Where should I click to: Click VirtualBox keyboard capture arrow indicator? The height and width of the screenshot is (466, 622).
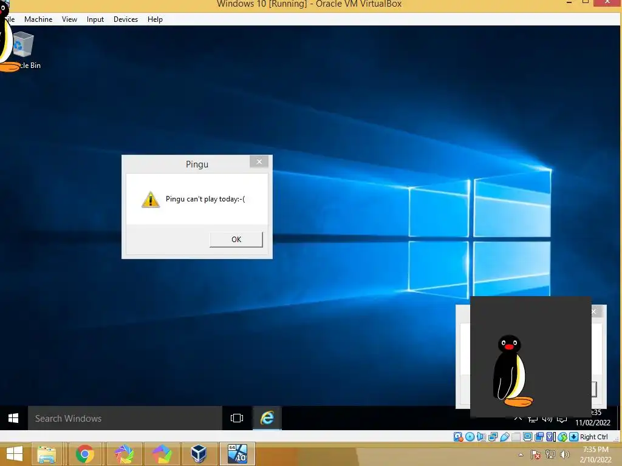[x=573, y=437]
